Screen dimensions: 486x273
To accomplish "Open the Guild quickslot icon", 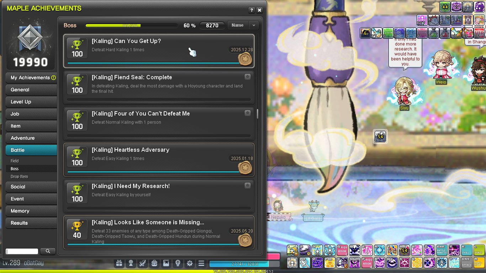I will click(479, 250).
